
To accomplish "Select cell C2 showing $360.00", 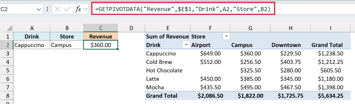I will [x=101, y=45].
